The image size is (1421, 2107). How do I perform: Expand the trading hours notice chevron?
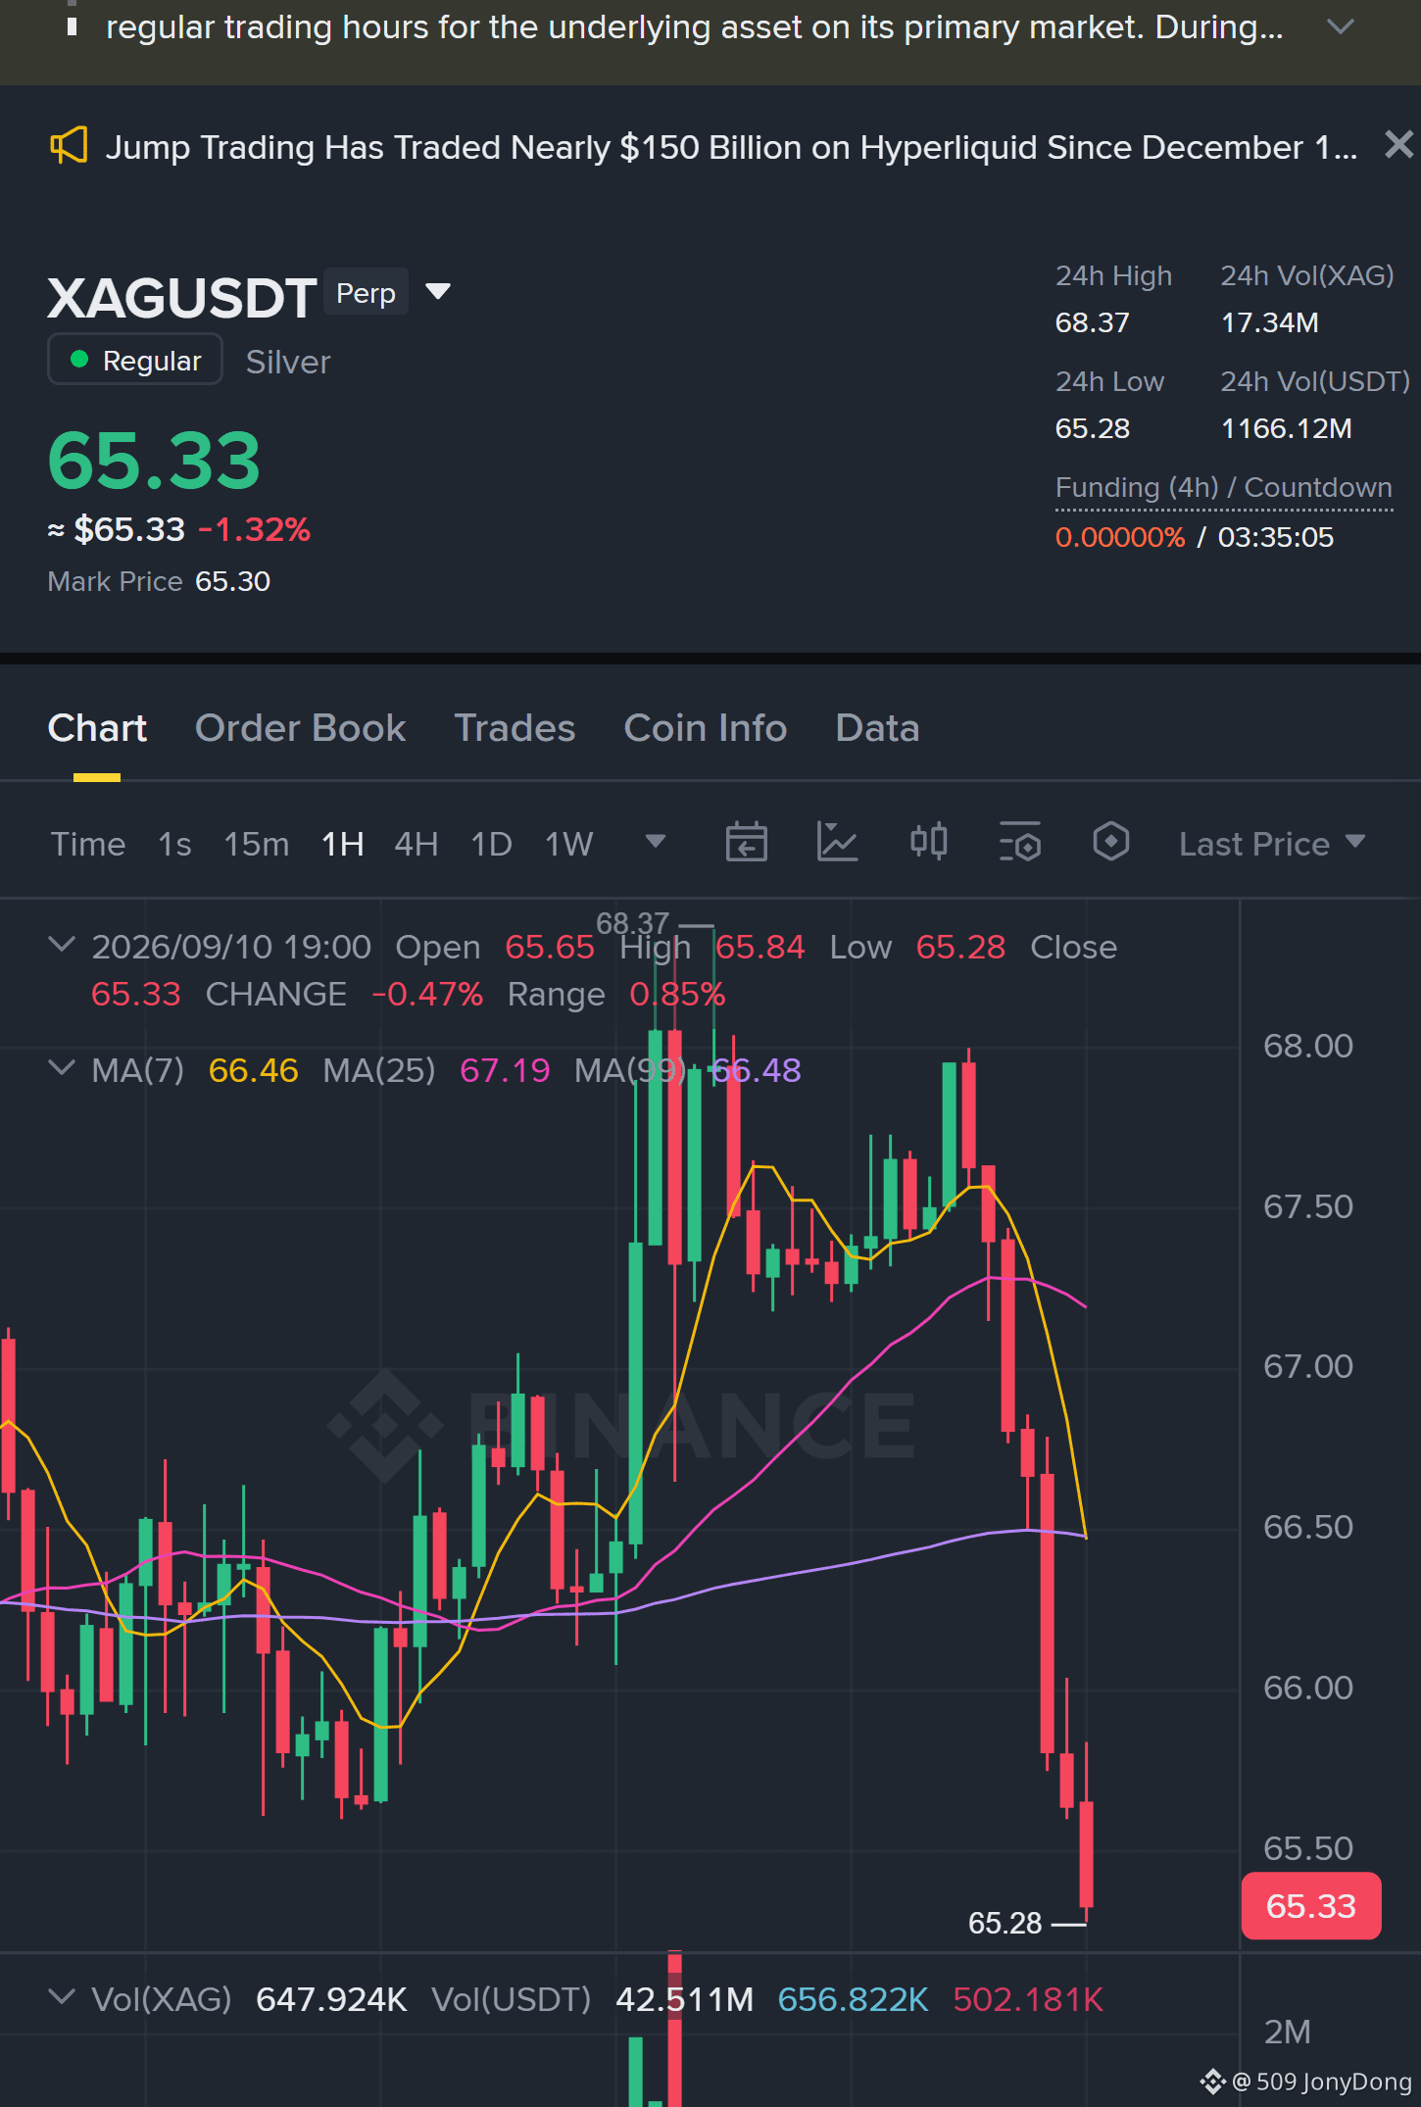tap(1340, 26)
